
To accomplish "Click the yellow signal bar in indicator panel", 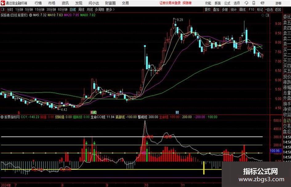I will pyautogui.click(x=204, y=168).
